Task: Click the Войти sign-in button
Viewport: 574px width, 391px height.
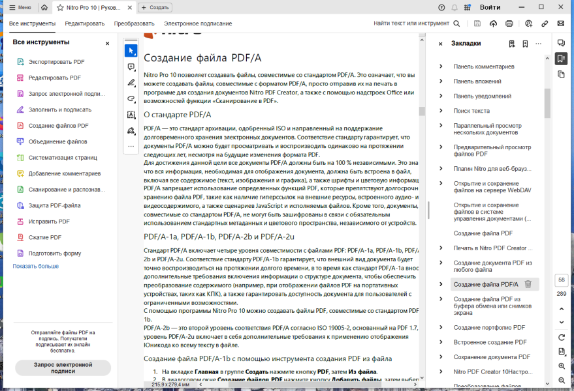Action: tap(490, 7)
